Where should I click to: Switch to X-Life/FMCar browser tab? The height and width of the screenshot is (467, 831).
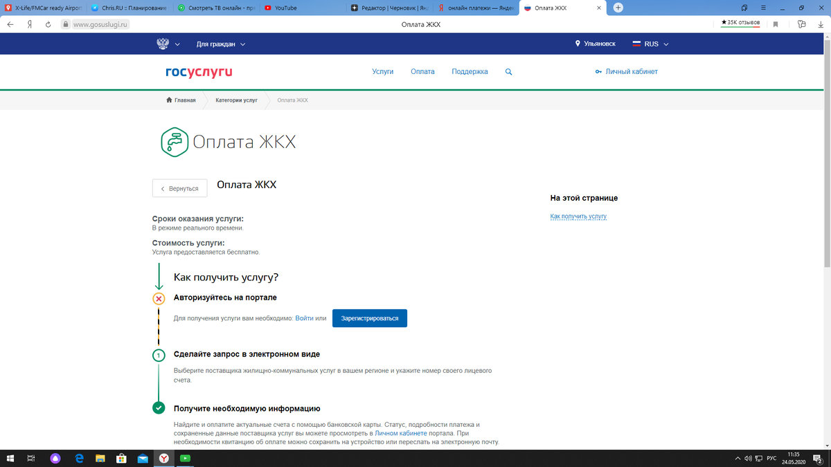[43, 8]
